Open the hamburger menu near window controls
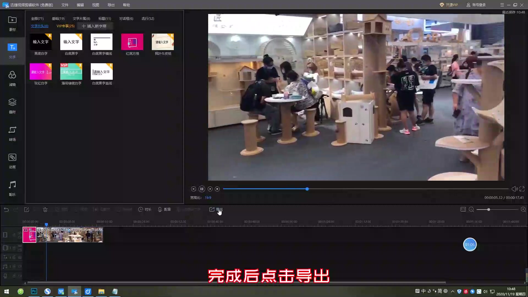This screenshot has width=528, height=297. (x=502, y=5)
